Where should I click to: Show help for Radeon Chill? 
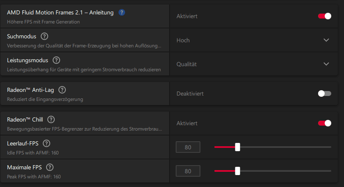(51, 119)
